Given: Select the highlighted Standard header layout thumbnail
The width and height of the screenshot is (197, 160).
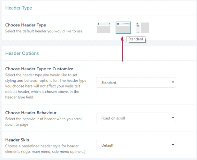Looking at the screenshot, I should [123, 28].
